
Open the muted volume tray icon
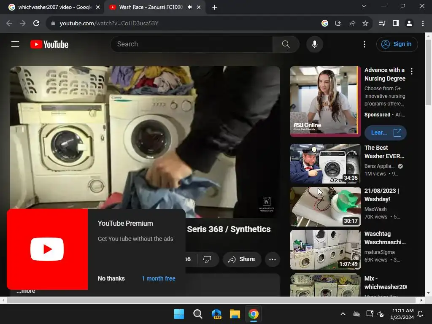pos(381,314)
